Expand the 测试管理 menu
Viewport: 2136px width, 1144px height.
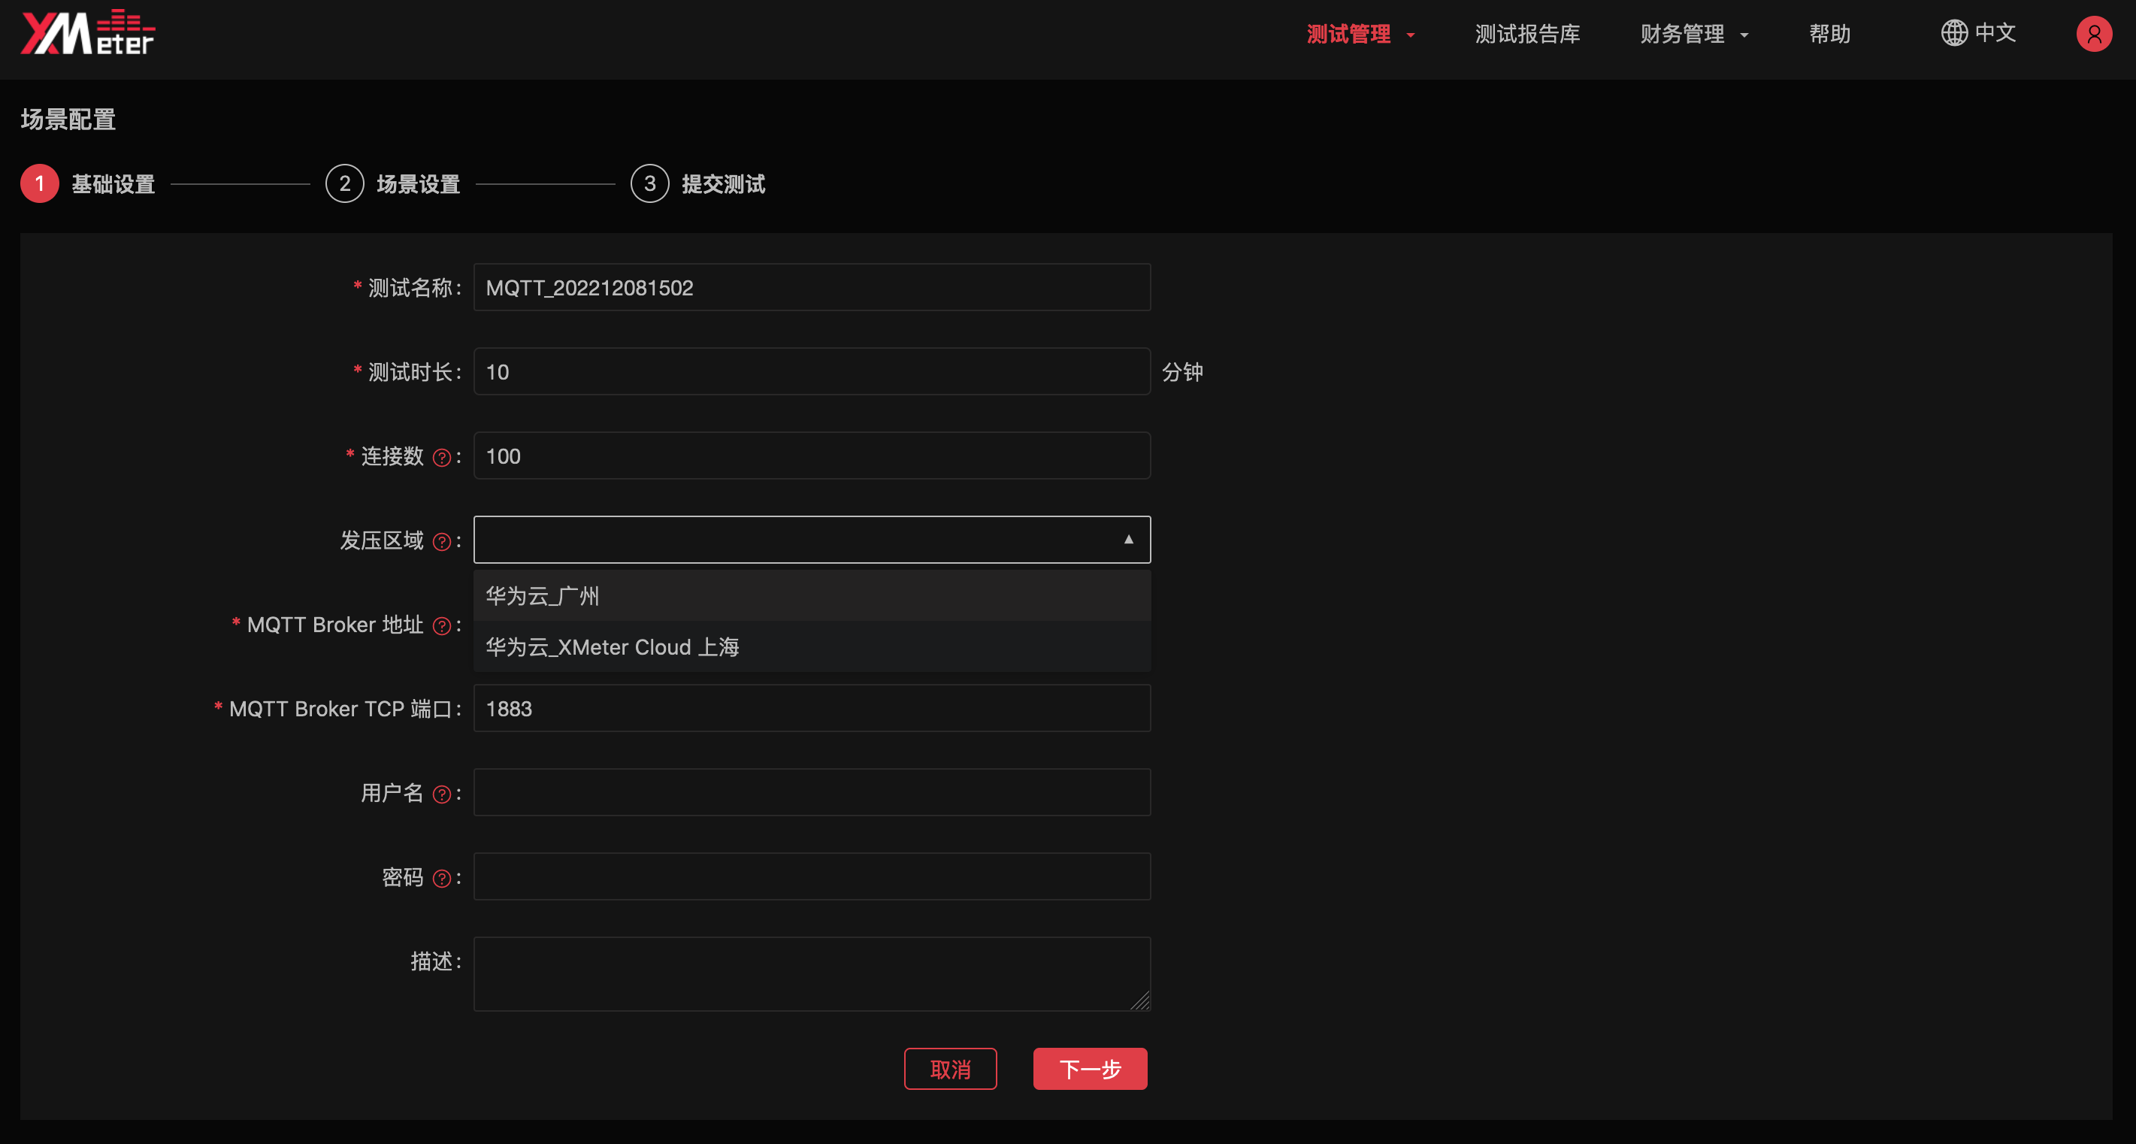click(1360, 34)
